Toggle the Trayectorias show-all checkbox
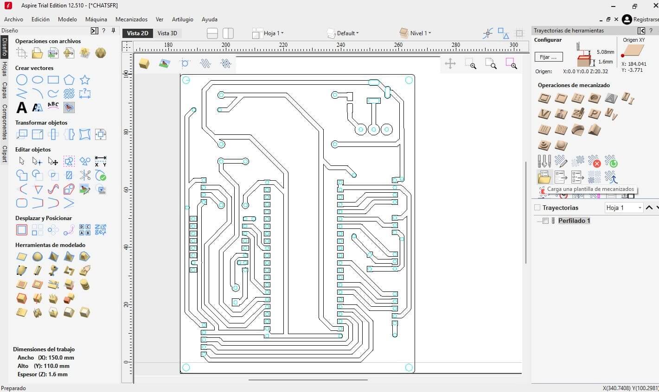 coord(537,208)
